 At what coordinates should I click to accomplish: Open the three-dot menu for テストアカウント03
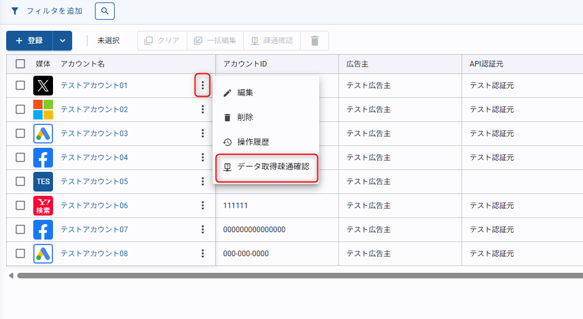203,134
